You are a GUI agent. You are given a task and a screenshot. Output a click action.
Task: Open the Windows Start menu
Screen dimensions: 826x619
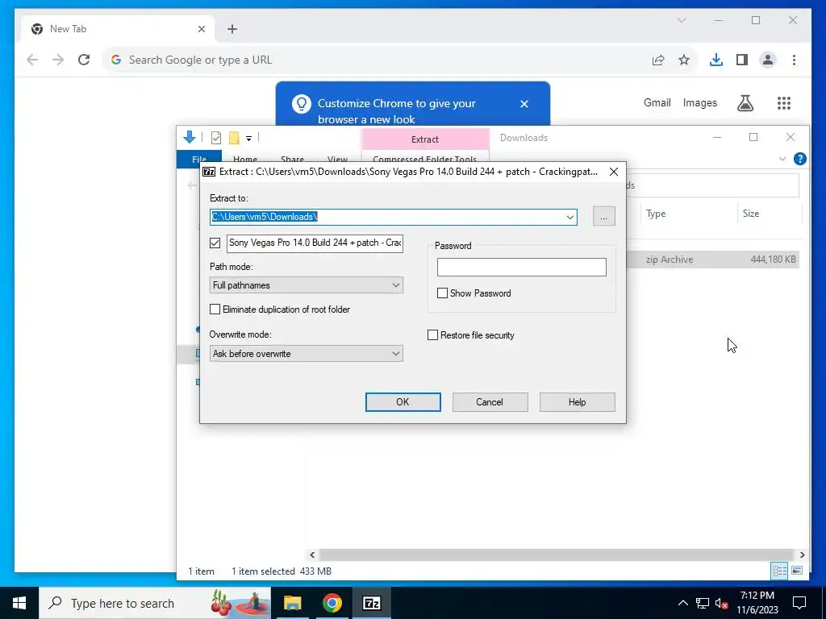click(19, 603)
